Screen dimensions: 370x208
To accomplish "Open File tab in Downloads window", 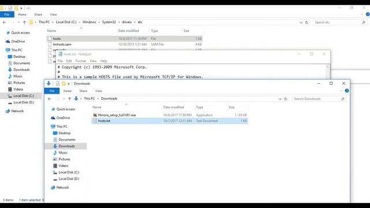I will (52, 91).
